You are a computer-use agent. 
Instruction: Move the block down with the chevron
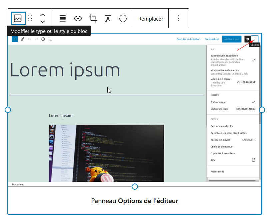pyautogui.click(x=43, y=22)
